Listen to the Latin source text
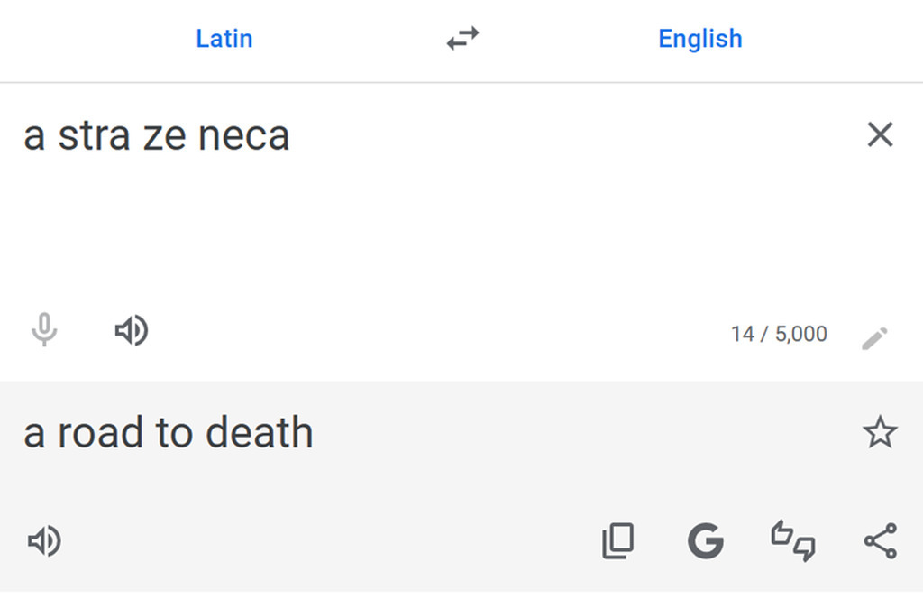 [132, 332]
